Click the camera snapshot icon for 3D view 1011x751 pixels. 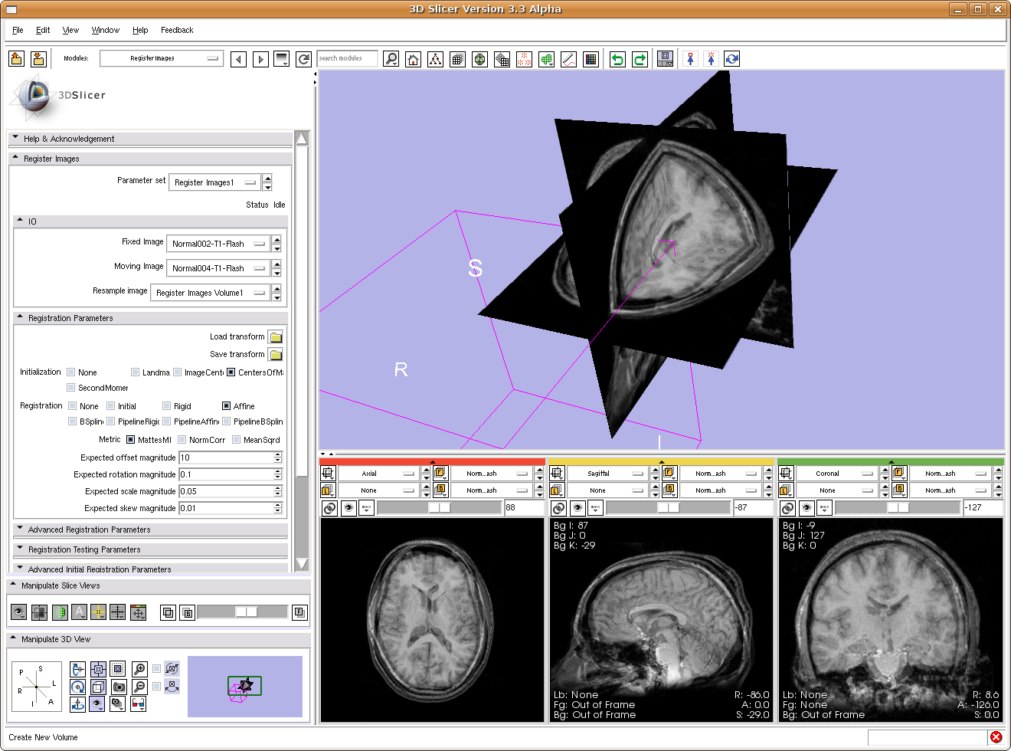[119, 687]
